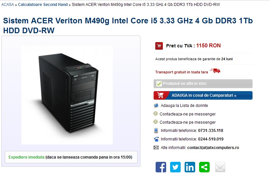The height and width of the screenshot is (175, 270).
Task: Open the green share icon
Action: click(x=204, y=167)
